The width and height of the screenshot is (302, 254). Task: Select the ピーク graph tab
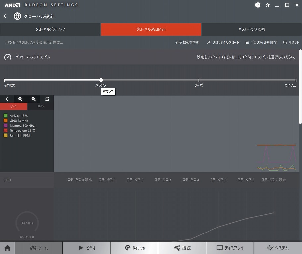click(x=14, y=106)
